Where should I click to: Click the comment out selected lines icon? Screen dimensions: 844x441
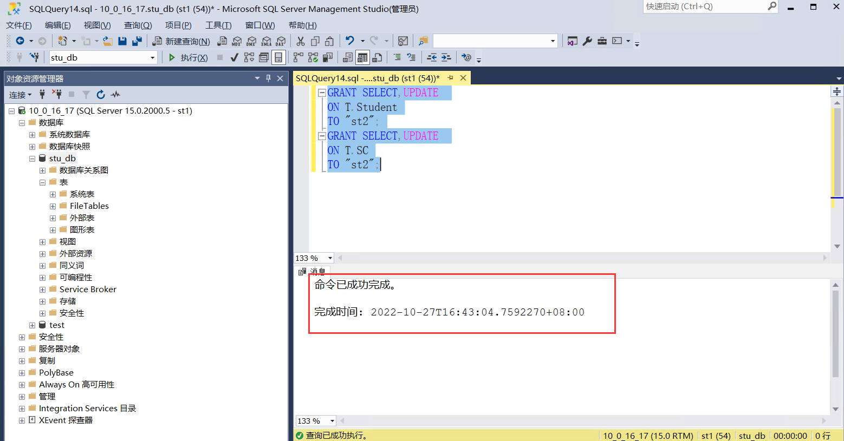(397, 57)
